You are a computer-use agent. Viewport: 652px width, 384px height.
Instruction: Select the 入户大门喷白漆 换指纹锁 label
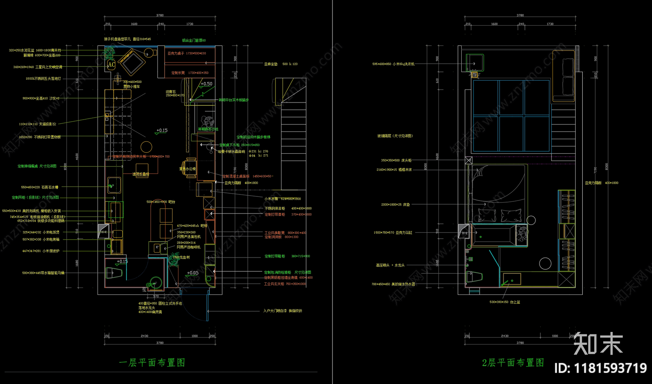pyautogui.click(x=283, y=311)
